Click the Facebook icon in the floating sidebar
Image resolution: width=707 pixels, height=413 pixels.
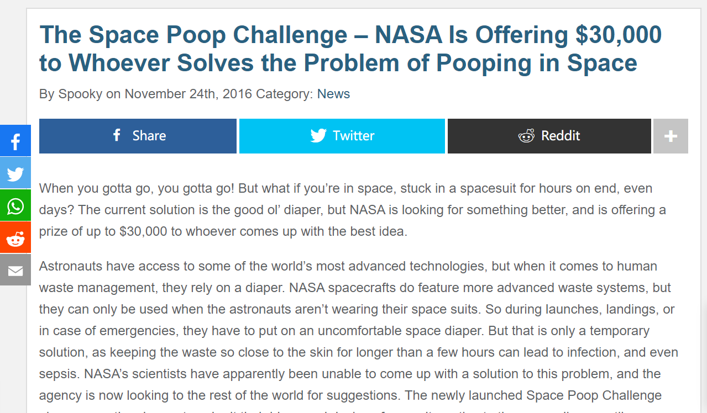pos(15,141)
